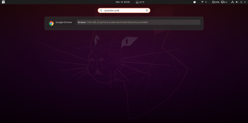Click the Google Chrome provider label
The height and width of the screenshot is (123, 248).
pyautogui.click(x=64, y=22)
